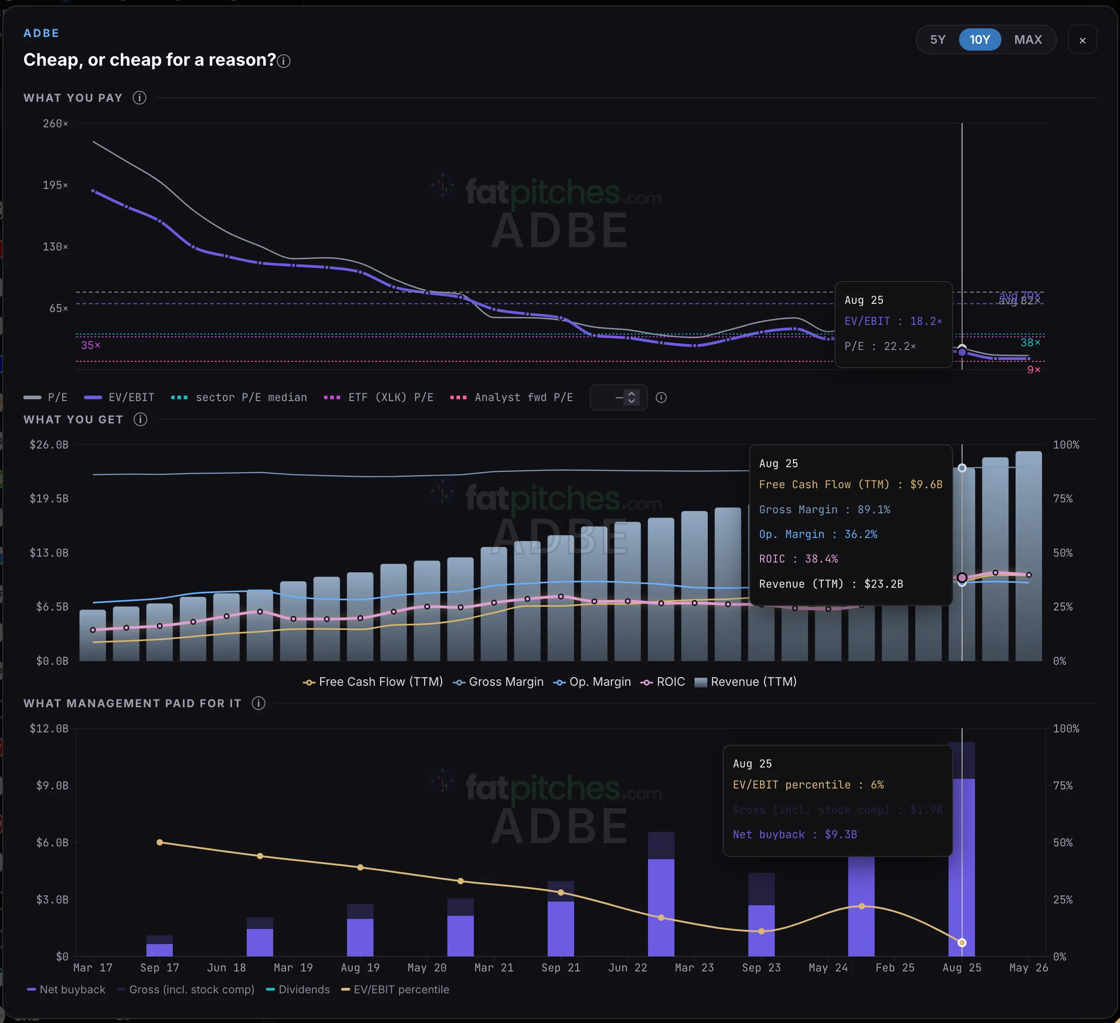Click the empty stepper input field
Viewport: 1120px width, 1023px height.
coord(618,397)
